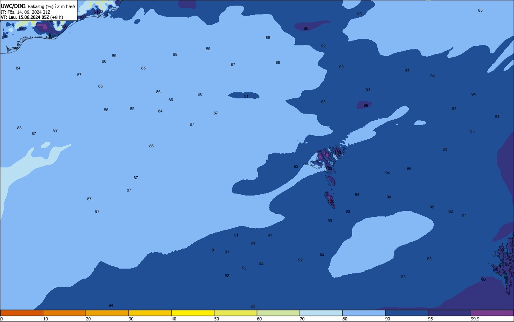Screen dimensions: 514x322
Task: Click the '90' humidity value on the map
Action: 200,94
